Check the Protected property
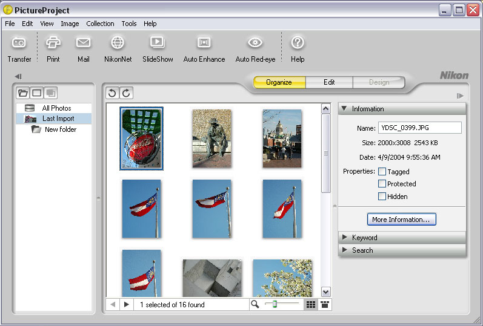The height and width of the screenshot is (326, 483). [382, 184]
